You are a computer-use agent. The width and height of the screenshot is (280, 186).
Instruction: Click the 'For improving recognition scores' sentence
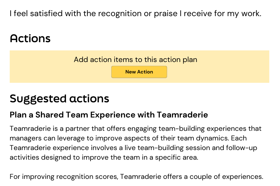(136, 177)
